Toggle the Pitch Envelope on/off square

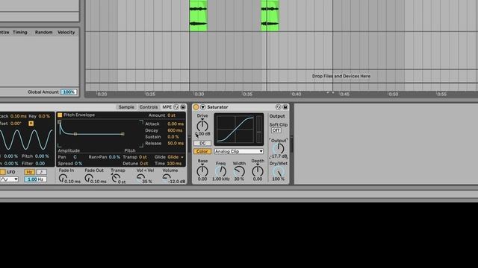[x=60, y=115]
